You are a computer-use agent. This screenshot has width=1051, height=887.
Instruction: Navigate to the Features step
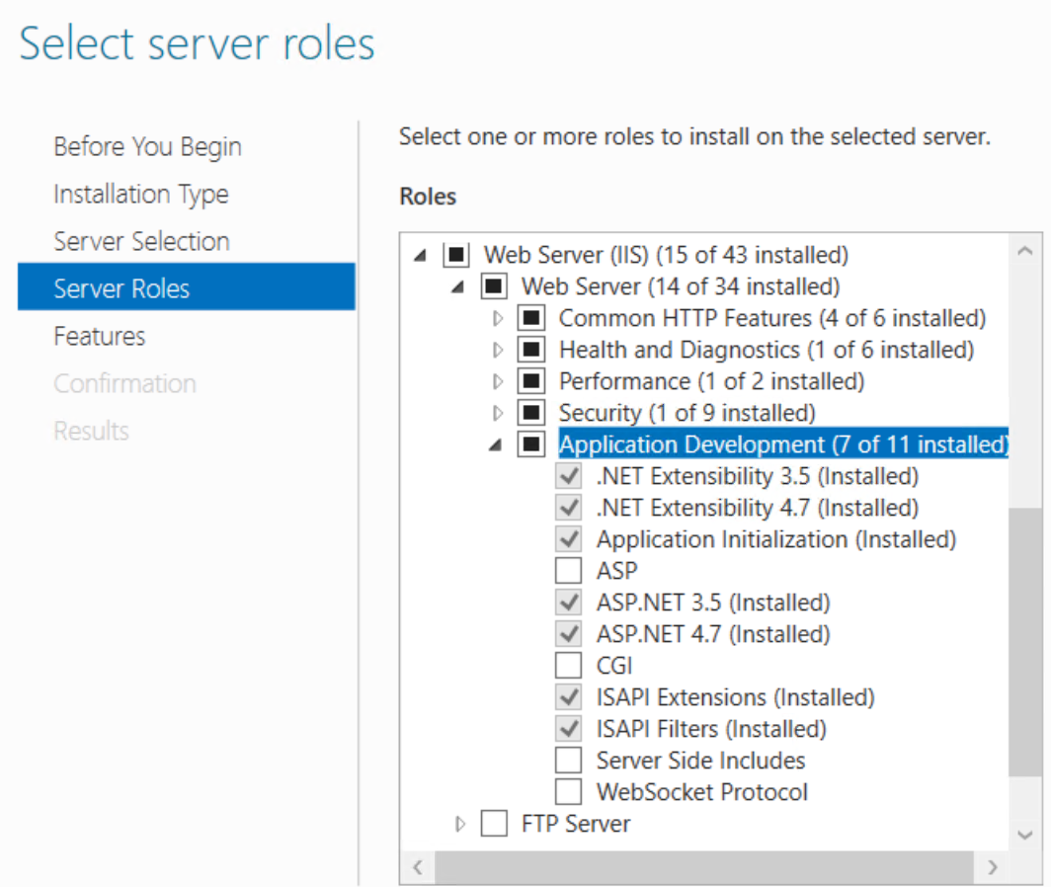pyautogui.click(x=99, y=336)
